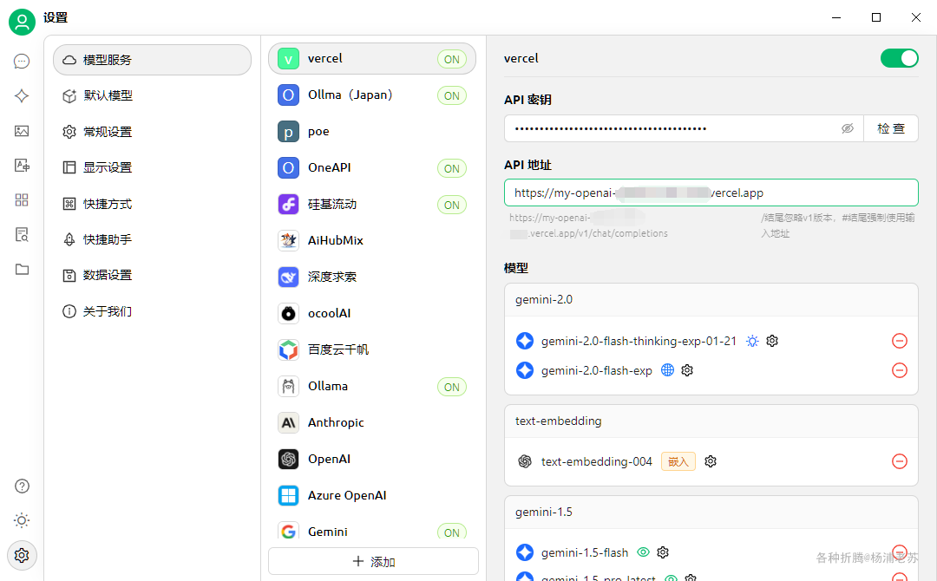Screen dimensions: 937x581
Task: Focus the API 地址 URL field
Action: tap(711, 193)
